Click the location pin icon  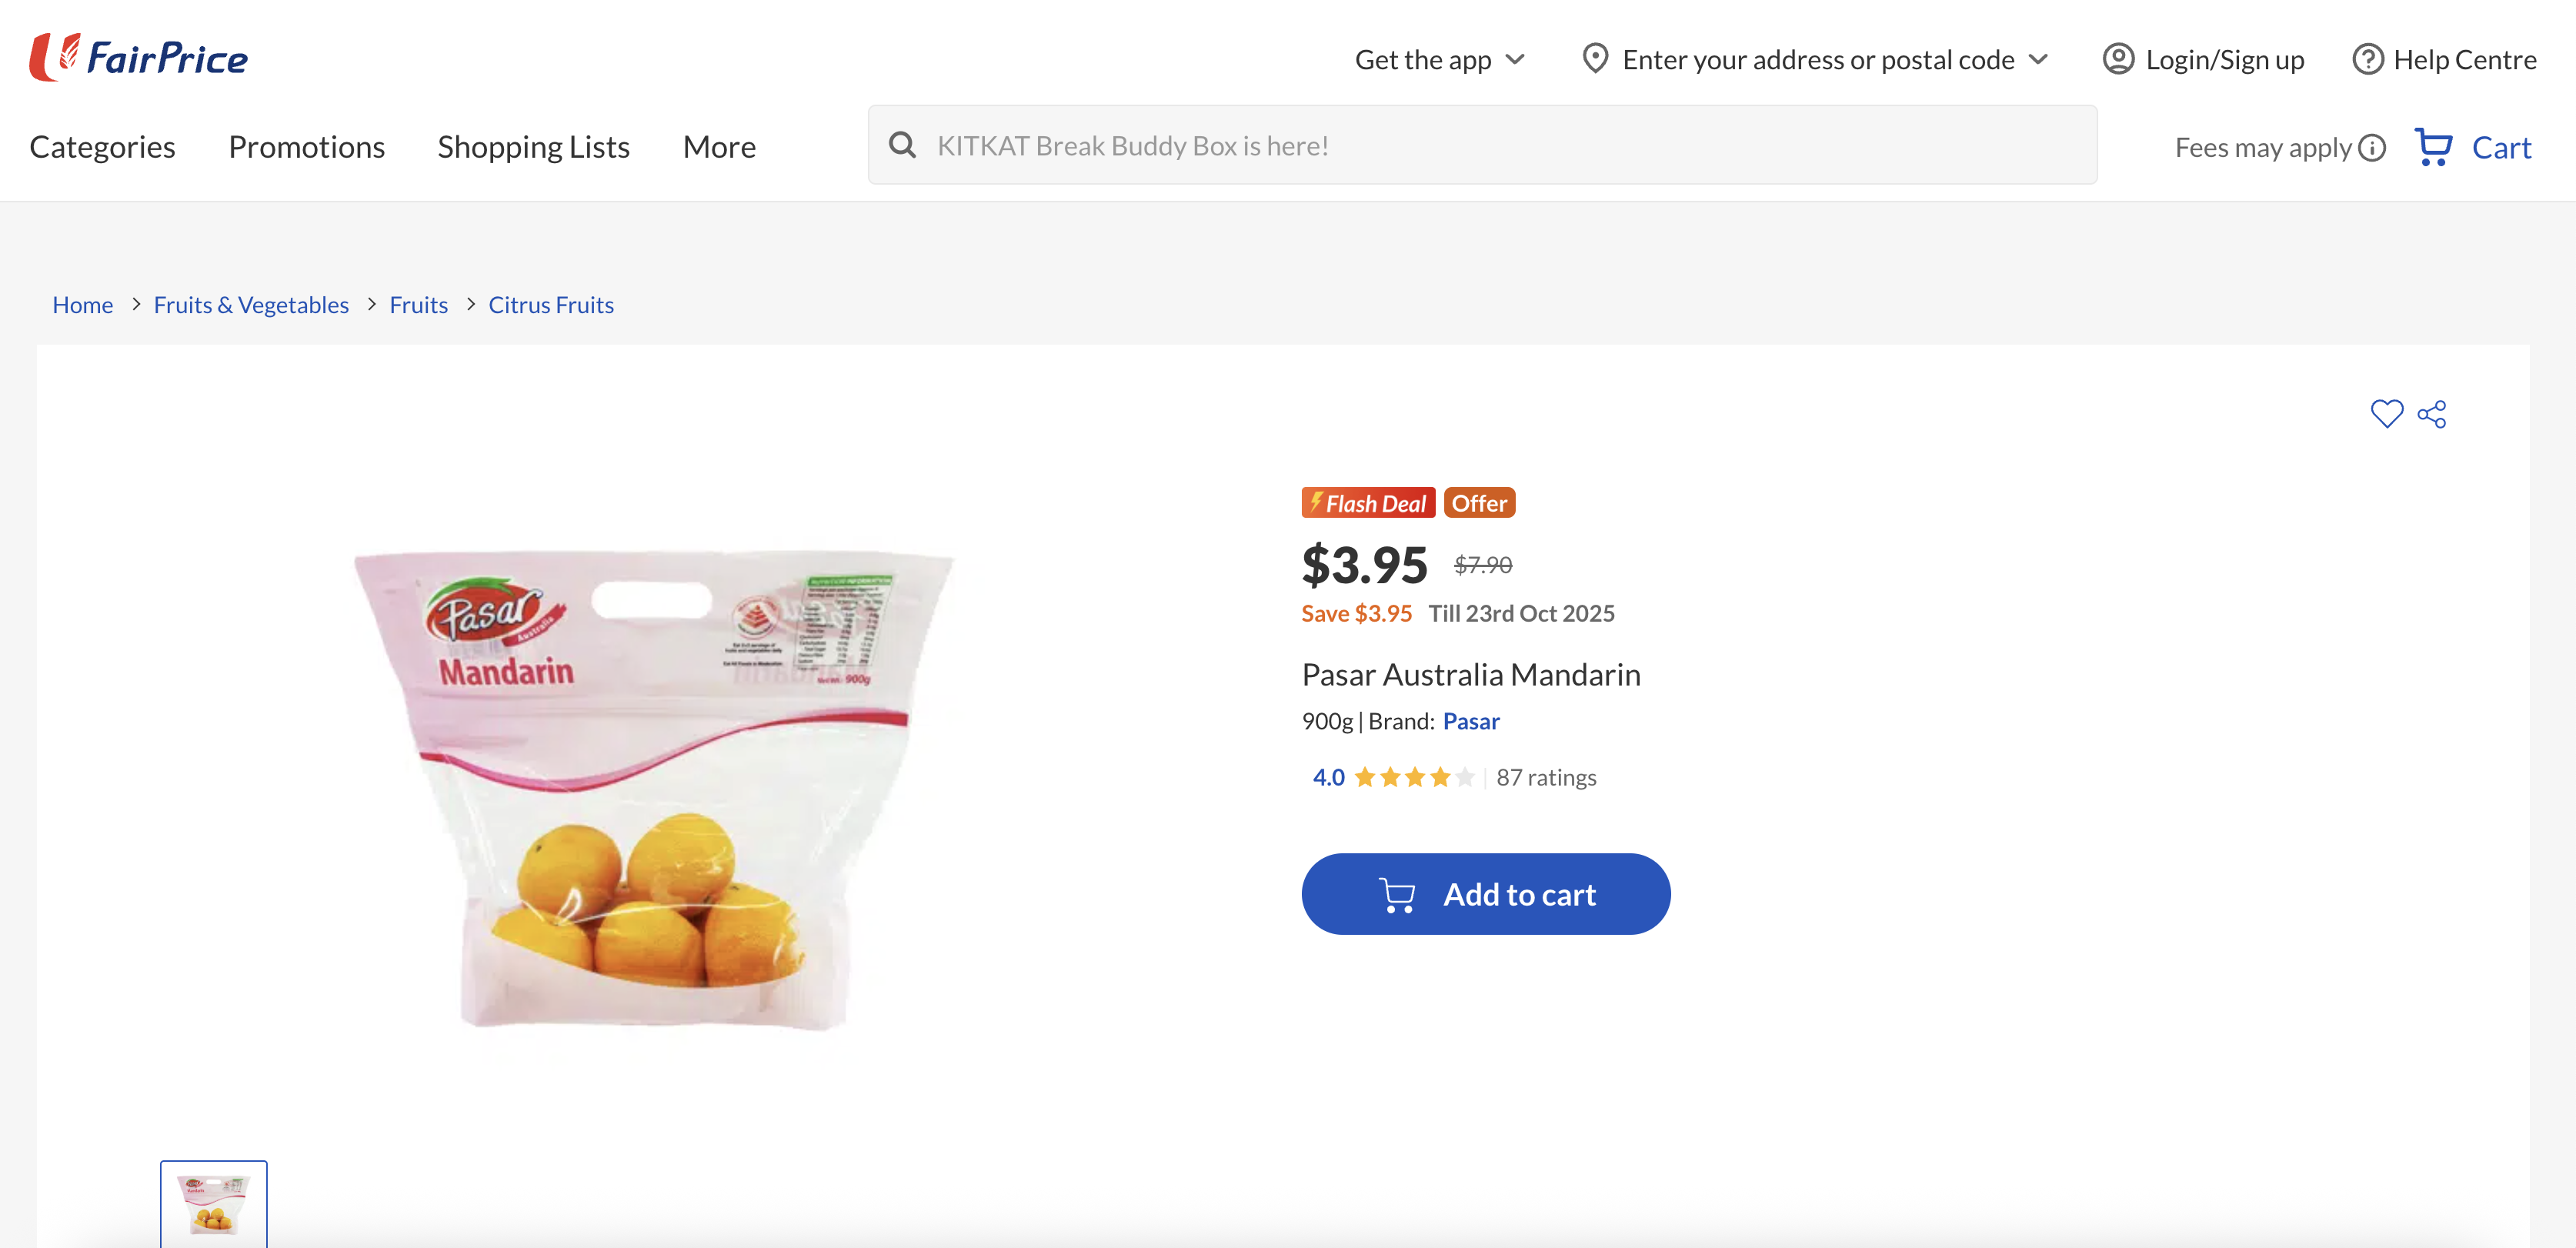[1596, 59]
